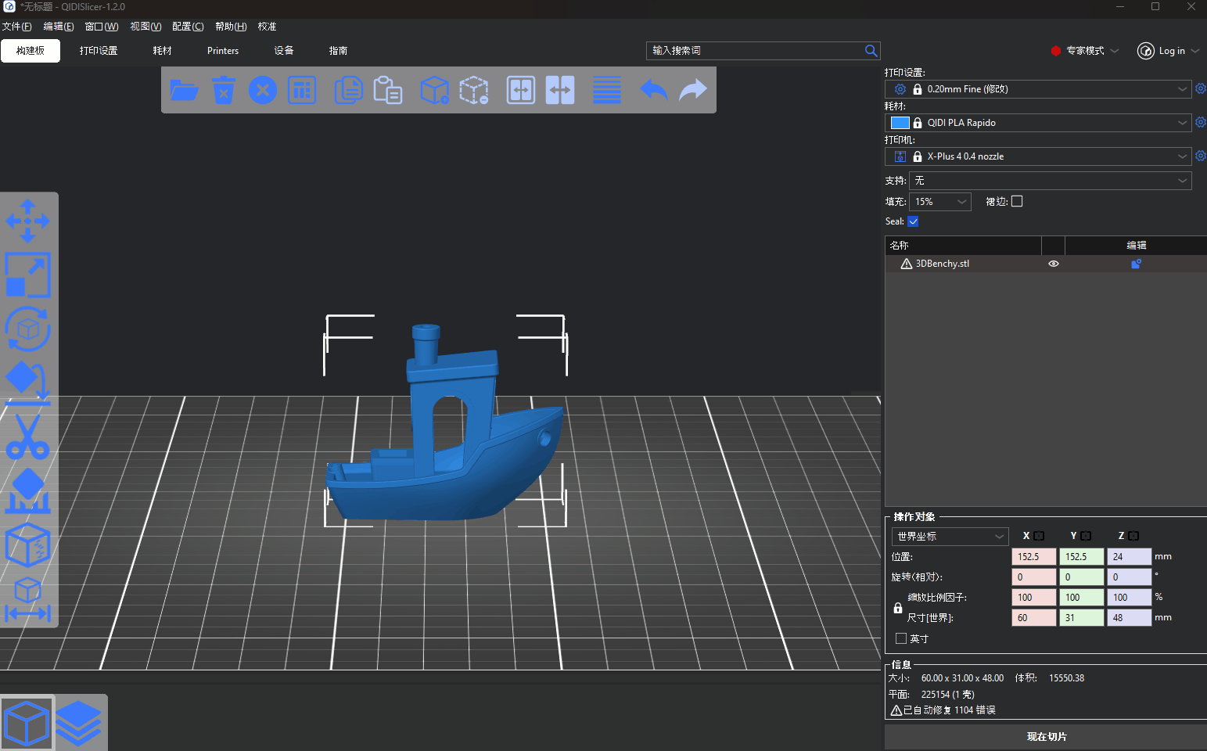Open the 文件(F) menu
The height and width of the screenshot is (751, 1207).
16,27
